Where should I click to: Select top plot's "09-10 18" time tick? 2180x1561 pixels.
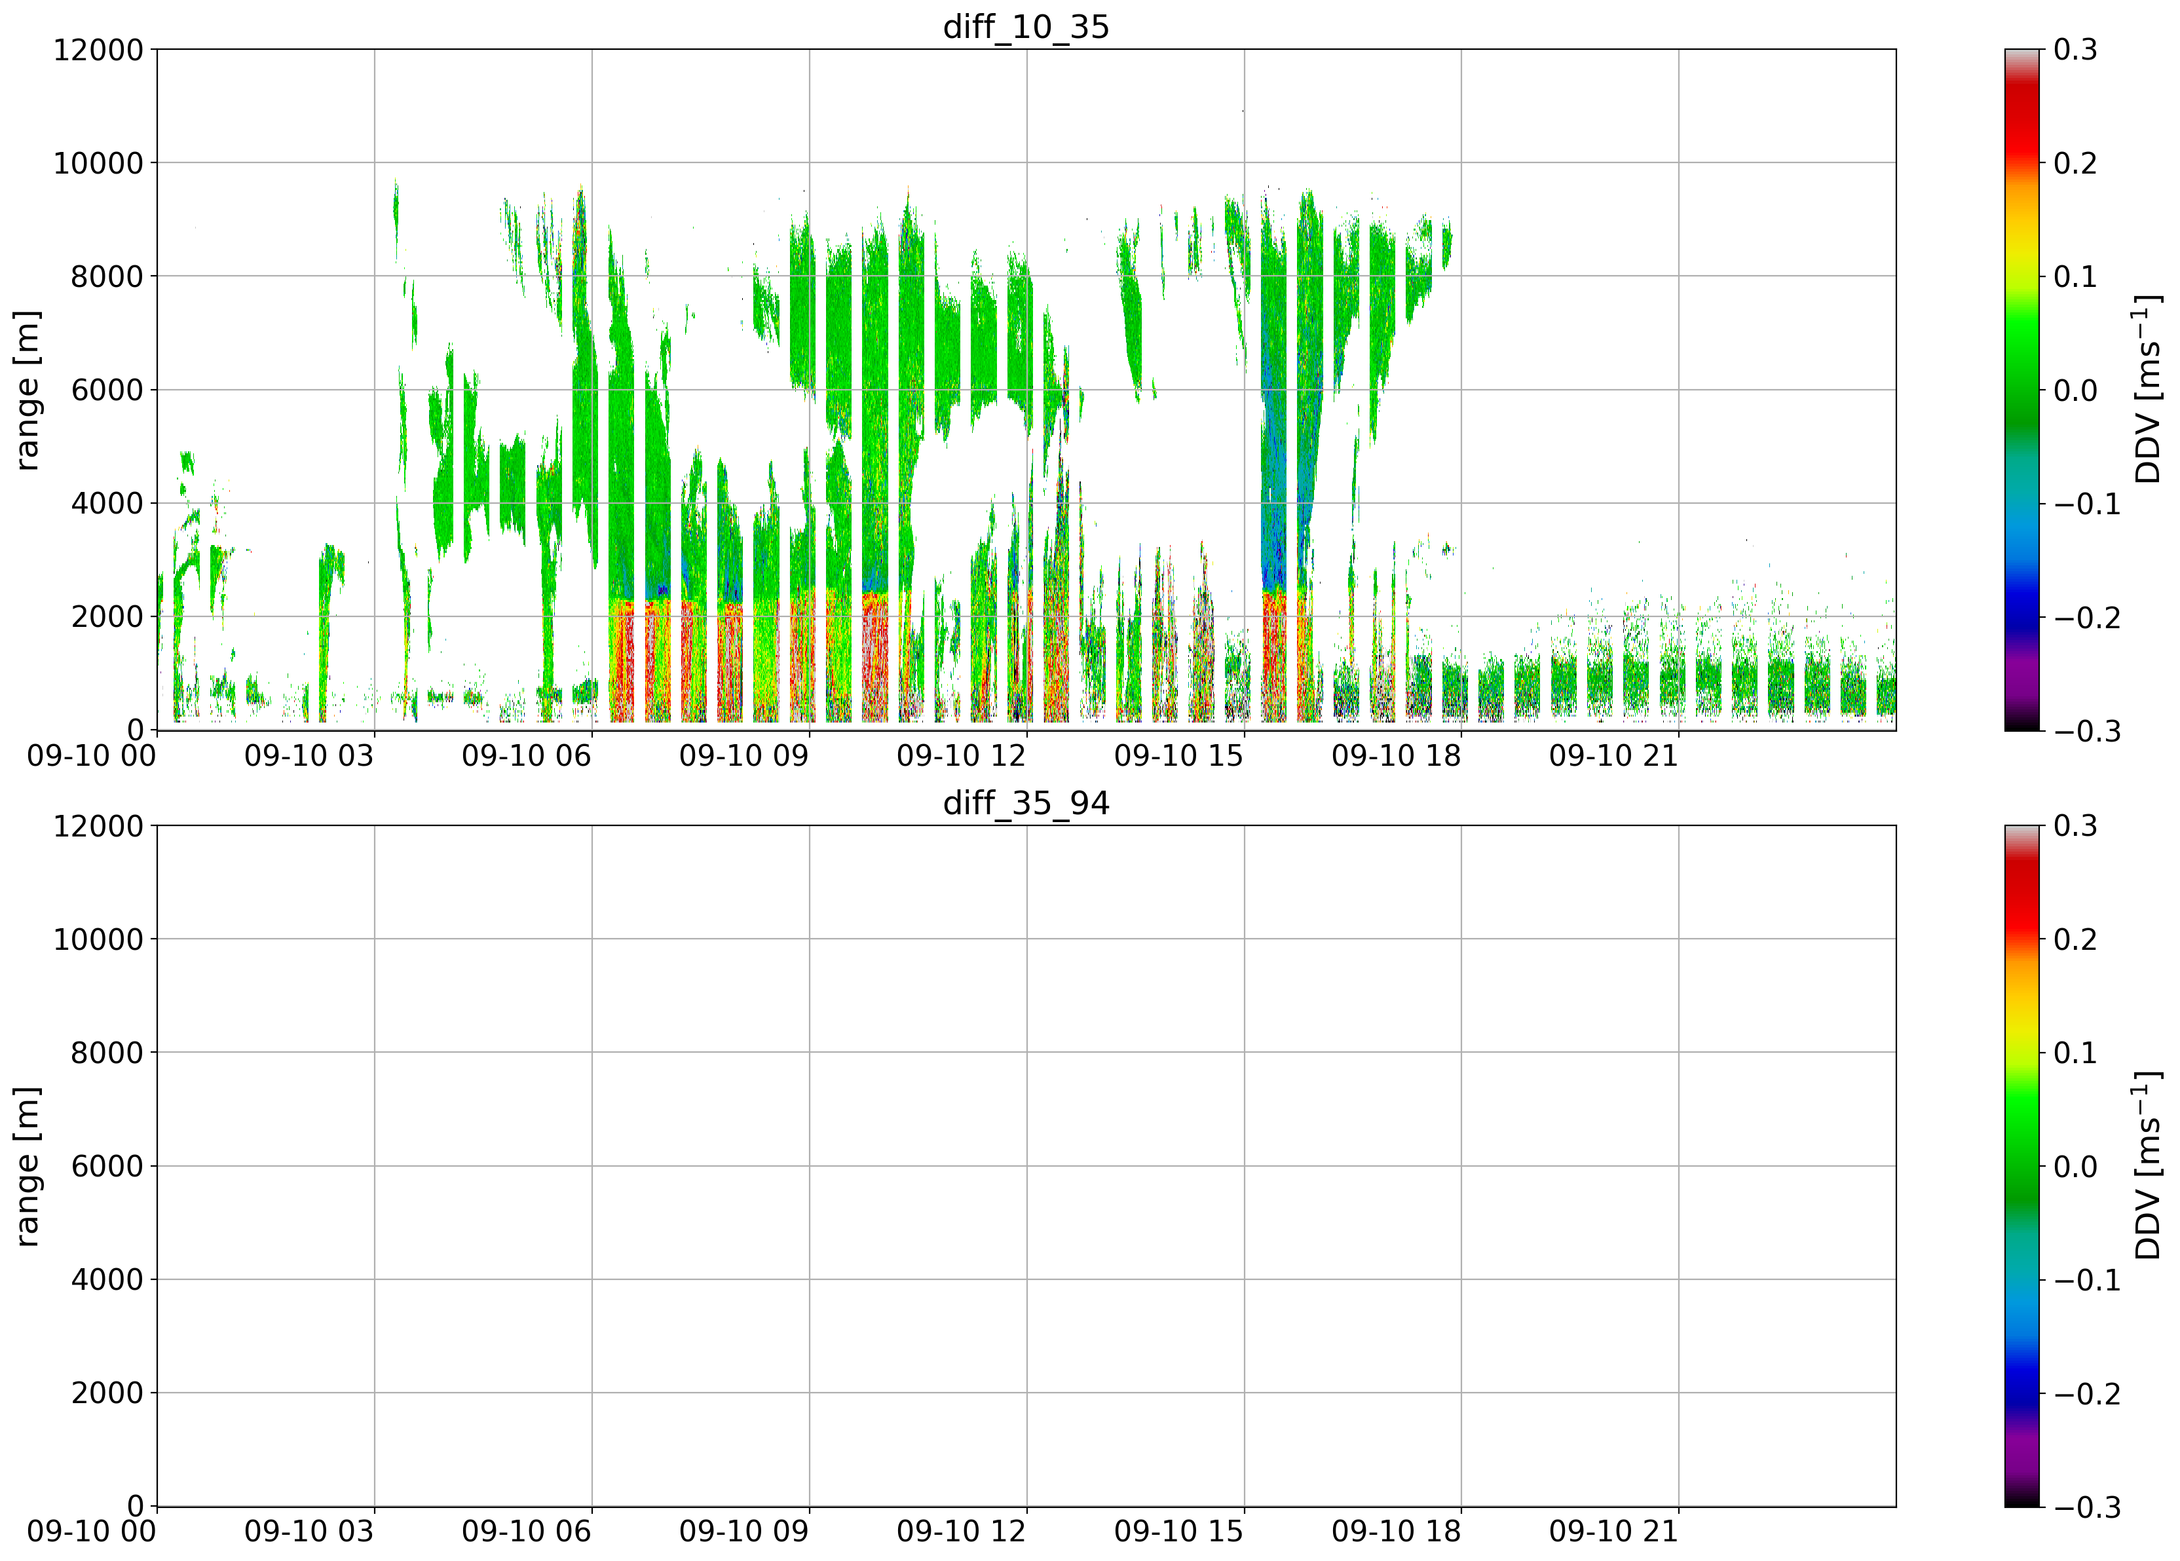tap(1396, 757)
